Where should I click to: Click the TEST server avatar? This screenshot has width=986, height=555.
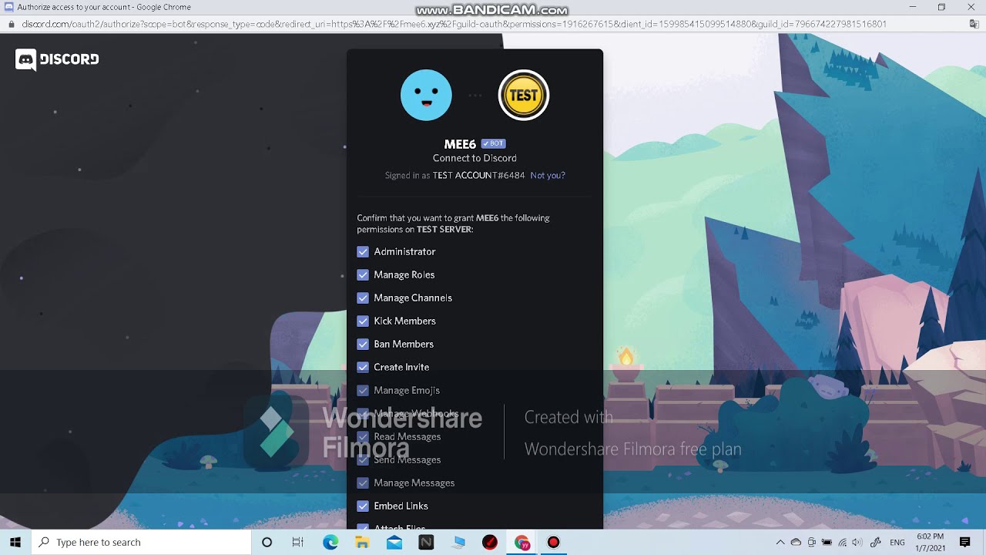pyautogui.click(x=524, y=96)
